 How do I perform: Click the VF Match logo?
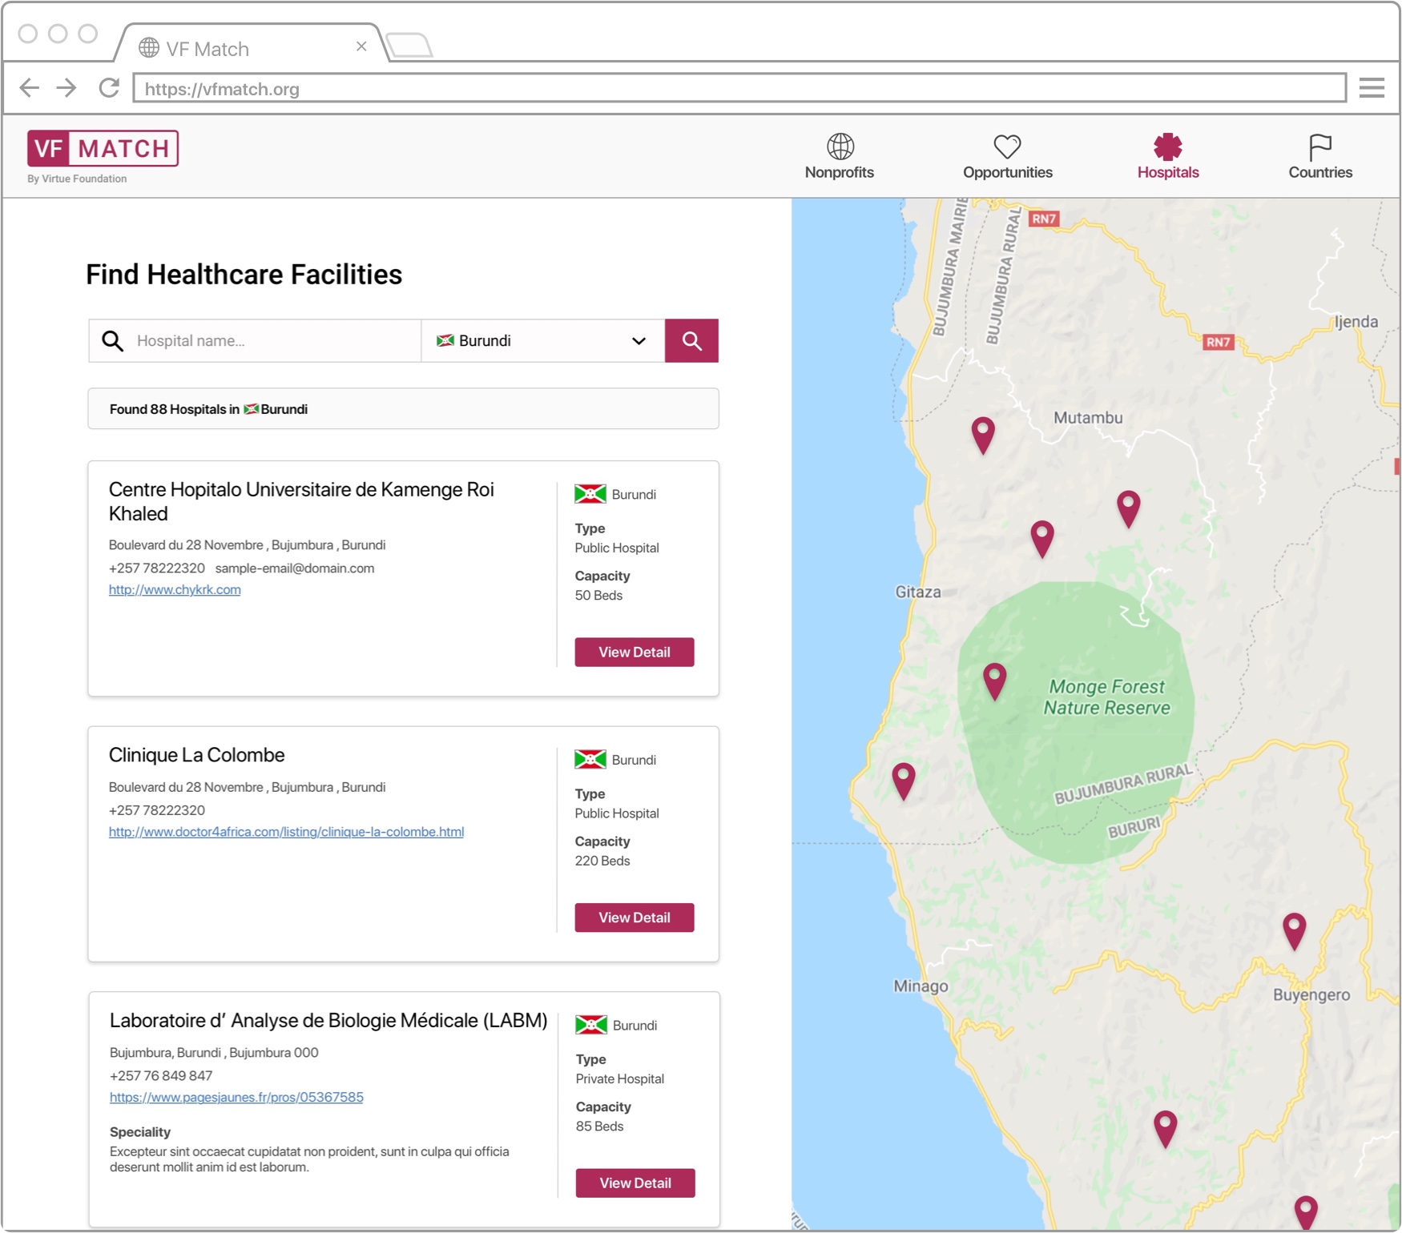pyautogui.click(x=103, y=149)
